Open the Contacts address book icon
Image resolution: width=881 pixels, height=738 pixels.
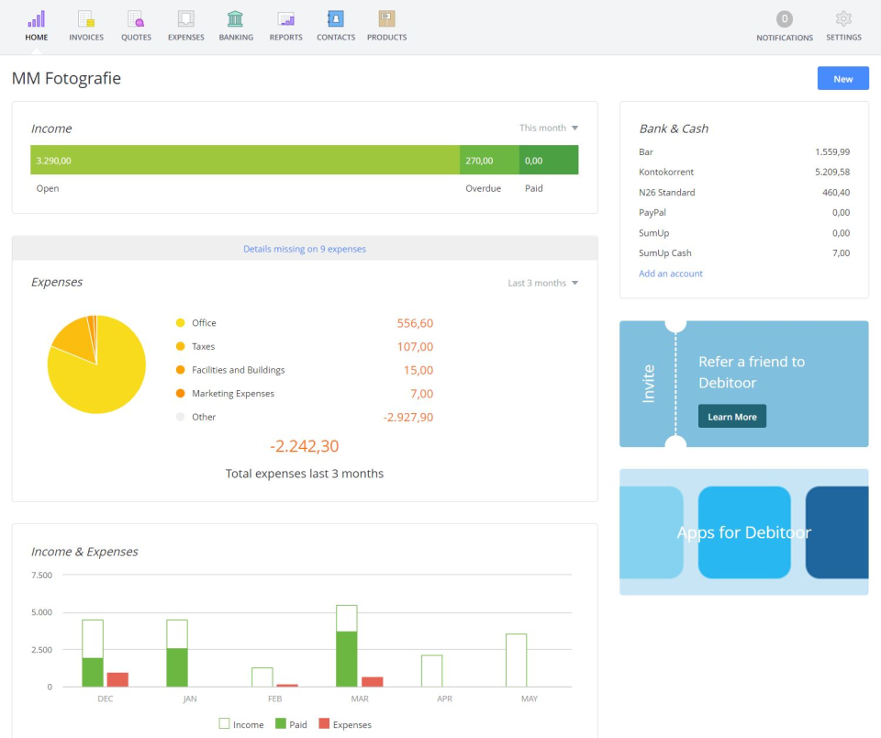[x=336, y=19]
